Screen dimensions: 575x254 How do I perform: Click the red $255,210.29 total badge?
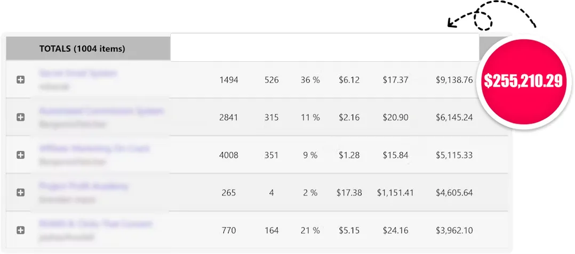[523, 81]
